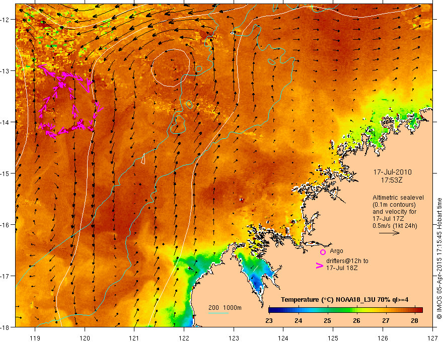Screen dimensions: 443x342
Task: Select the temperature color bar
Action: pos(345,310)
